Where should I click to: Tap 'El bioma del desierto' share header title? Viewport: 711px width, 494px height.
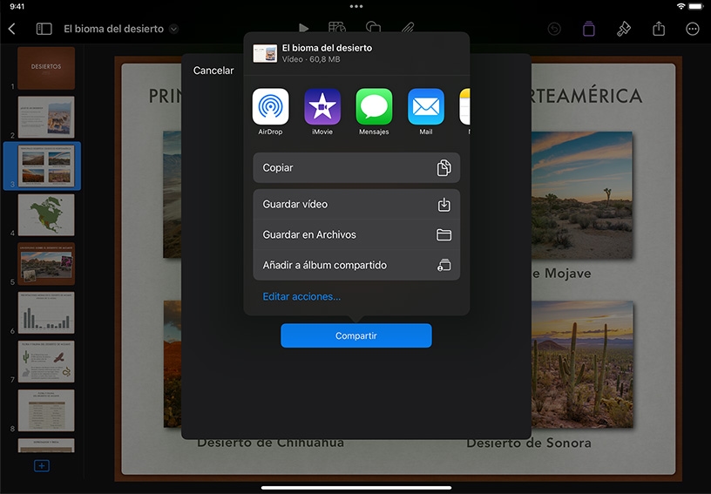coord(327,48)
